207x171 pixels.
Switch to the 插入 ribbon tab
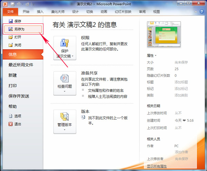(x=40, y=12)
